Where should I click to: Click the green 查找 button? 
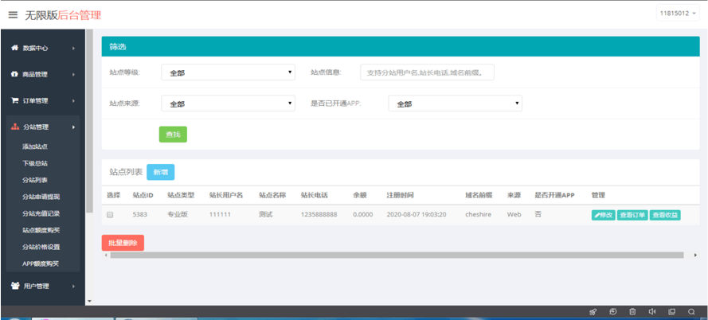(173, 135)
